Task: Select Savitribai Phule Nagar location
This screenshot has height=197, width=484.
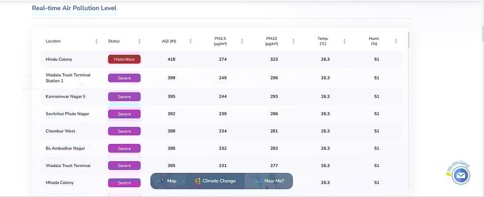Action: (x=67, y=114)
